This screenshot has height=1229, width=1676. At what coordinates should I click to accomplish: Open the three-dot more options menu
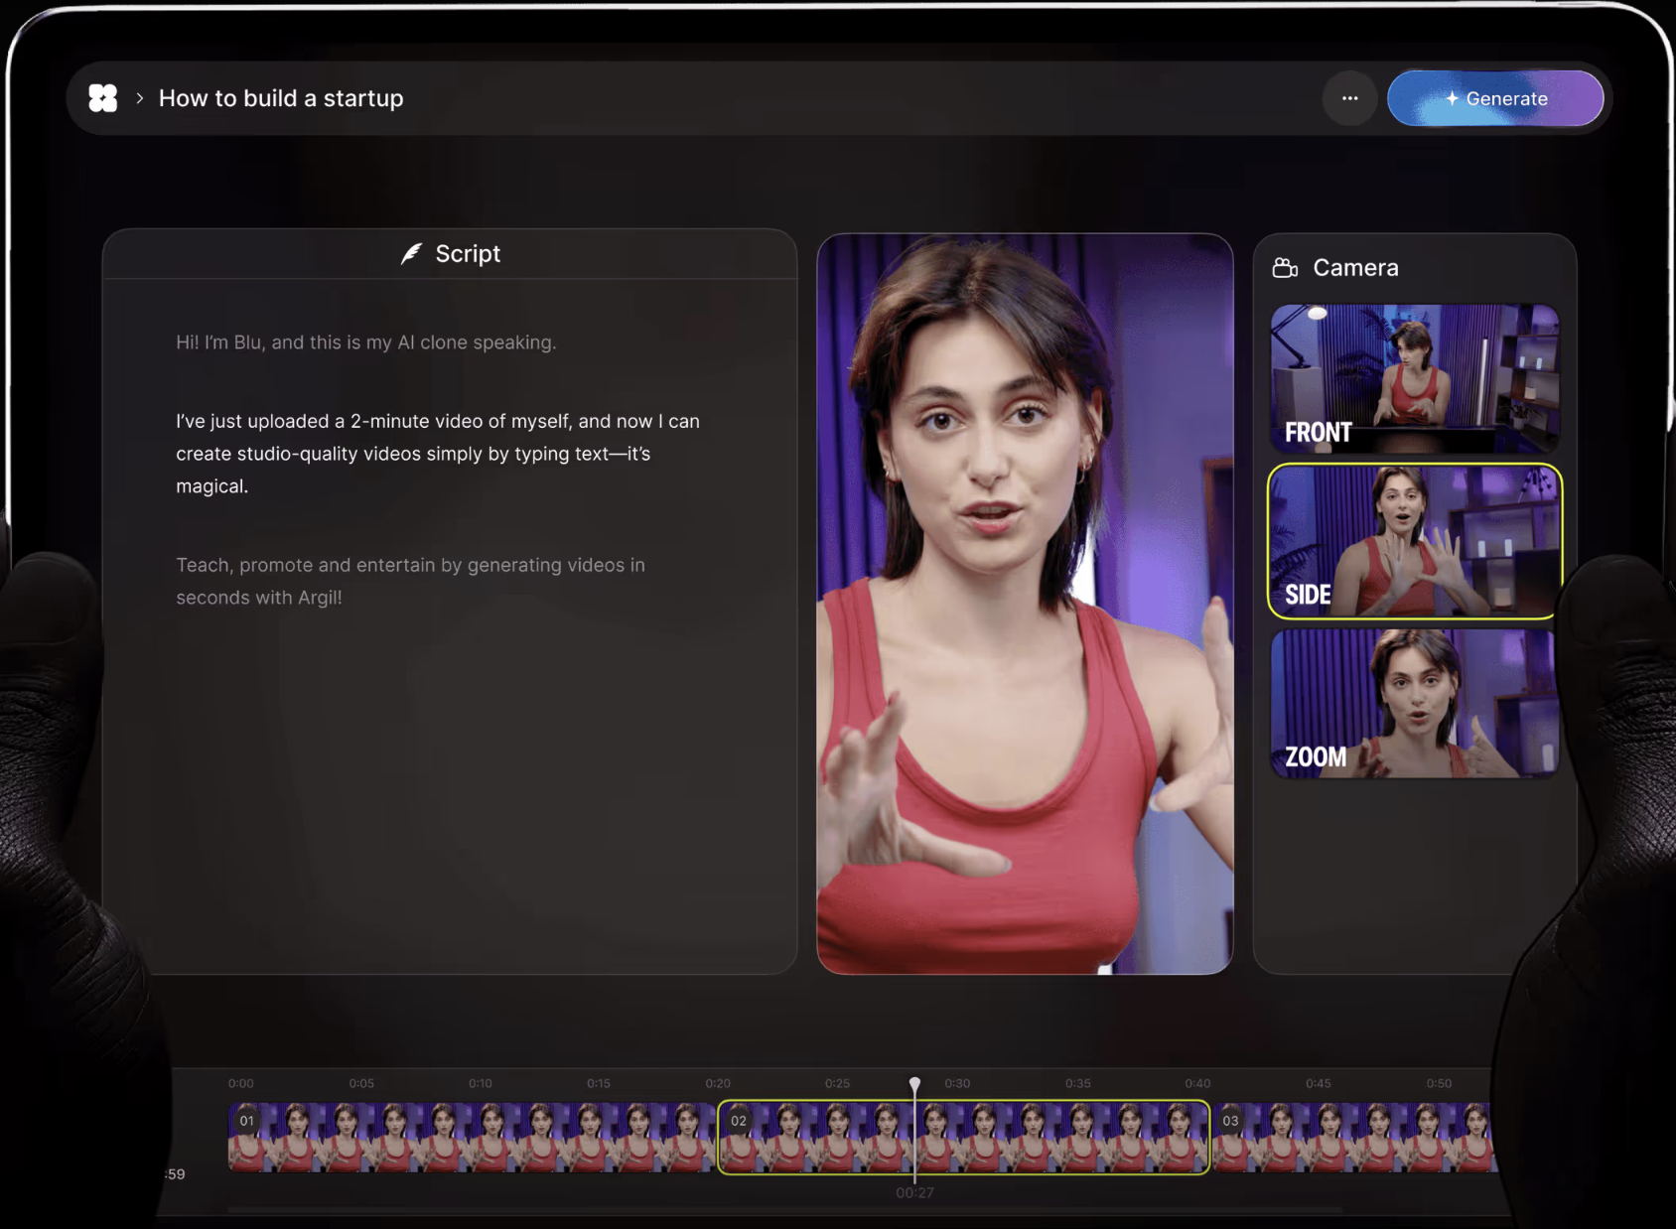pos(1349,98)
